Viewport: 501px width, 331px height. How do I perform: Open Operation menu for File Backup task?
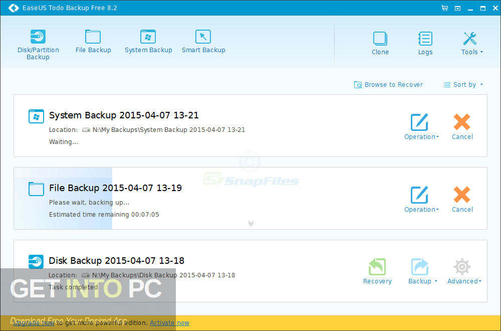tap(421, 199)
